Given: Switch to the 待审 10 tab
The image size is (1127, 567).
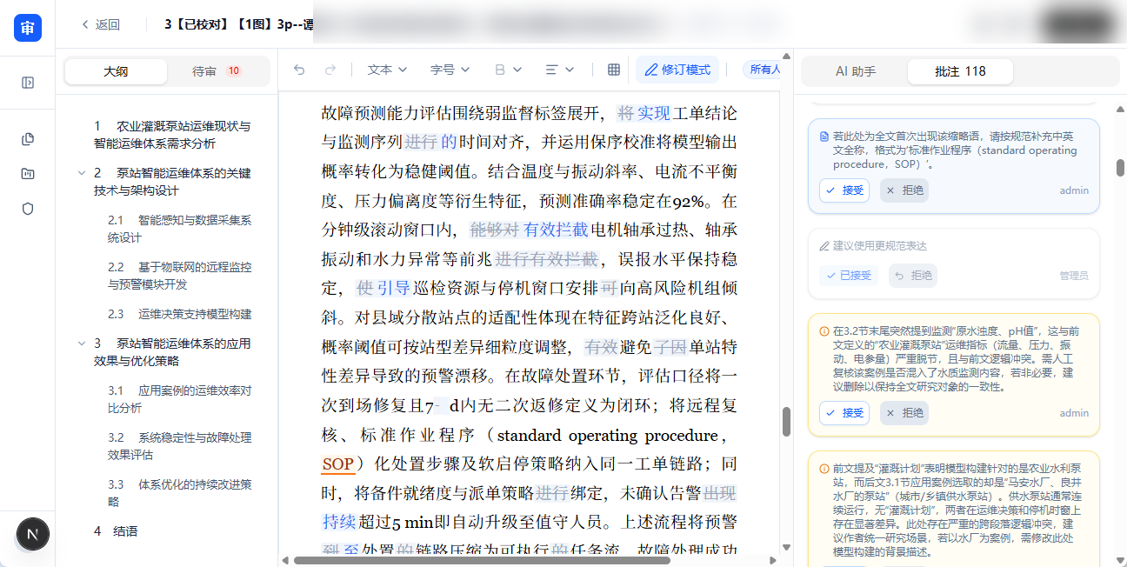Looking at the screenshot, I should click(217, 71).
